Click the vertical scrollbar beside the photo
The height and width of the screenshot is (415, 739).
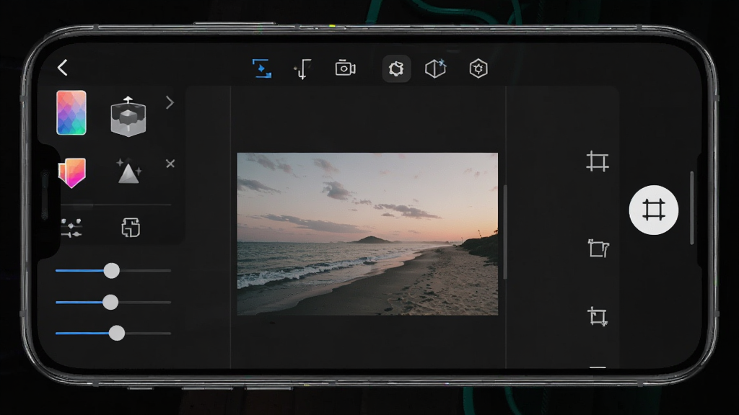point(504,232)
